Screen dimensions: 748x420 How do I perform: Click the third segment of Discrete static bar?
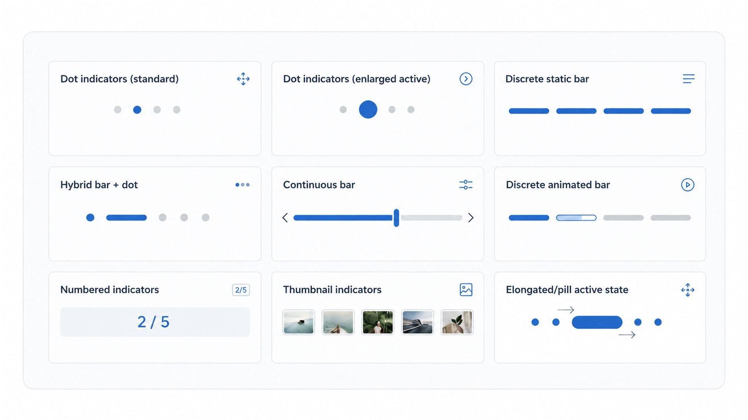(x=624, y=111)
